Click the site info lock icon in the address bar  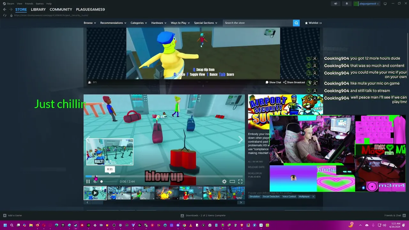tap(12, 15)
